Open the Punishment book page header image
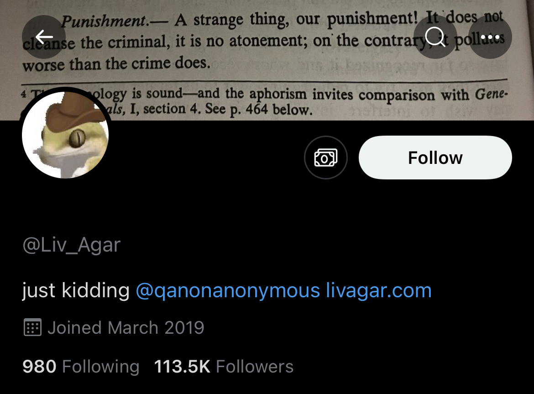 tap(267, 60)
